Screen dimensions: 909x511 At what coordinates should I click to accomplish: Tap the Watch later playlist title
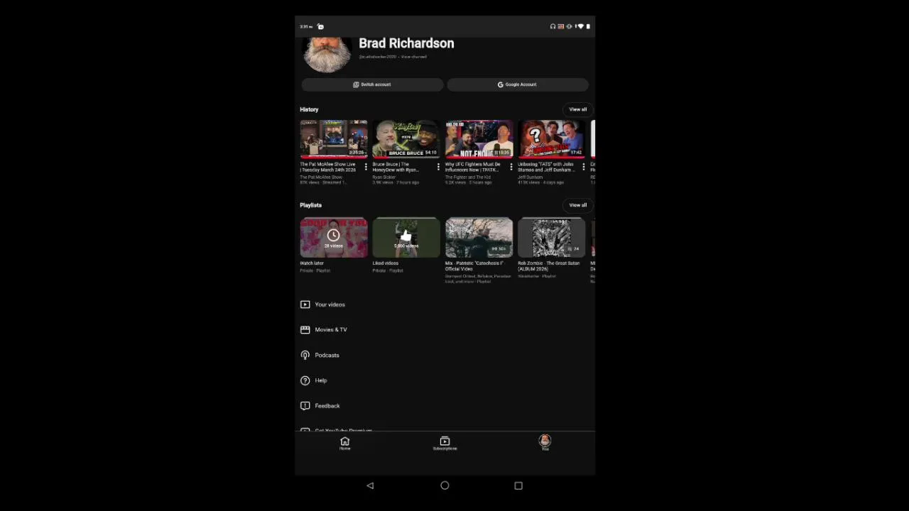coord(312,263)
